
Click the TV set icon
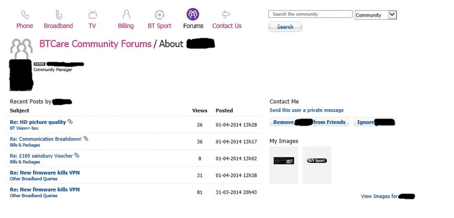tap(92, 14)
